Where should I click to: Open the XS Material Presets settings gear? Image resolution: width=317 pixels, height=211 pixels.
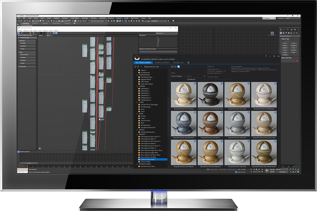pos(188,62)
